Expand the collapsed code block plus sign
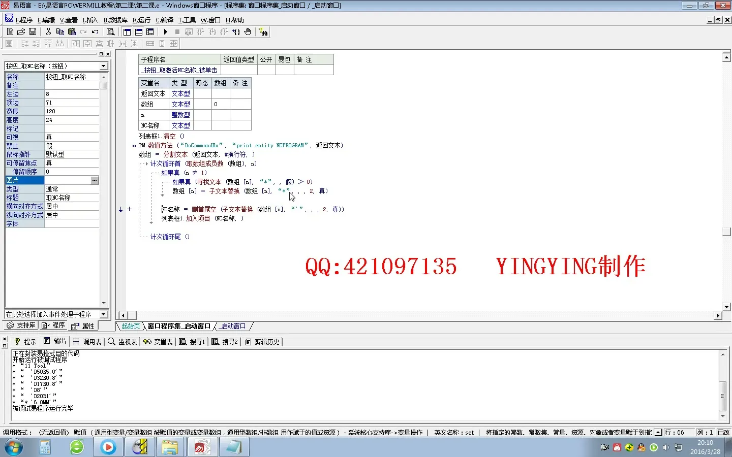The height and width of the screenshot is (457, 732). tap(130, 209)
